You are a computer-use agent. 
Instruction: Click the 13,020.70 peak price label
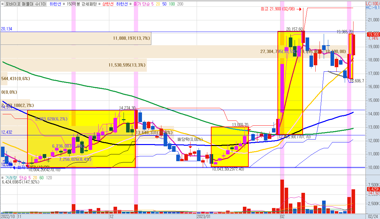[240, 125]
